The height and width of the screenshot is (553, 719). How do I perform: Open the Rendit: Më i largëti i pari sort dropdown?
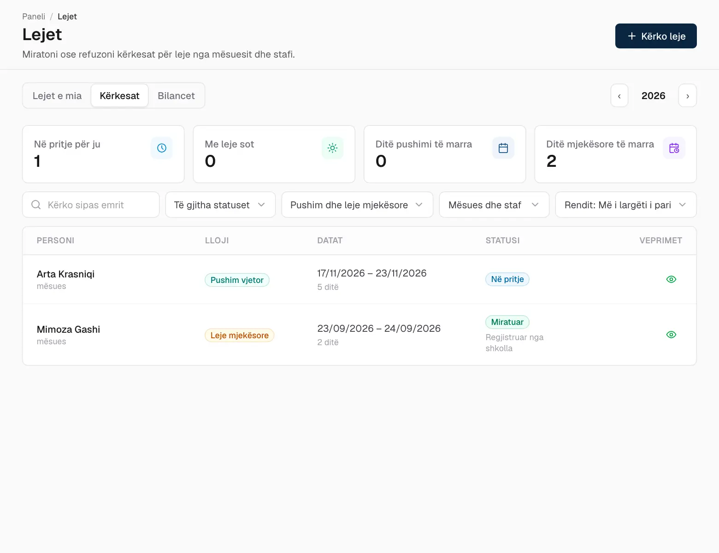point(626,205)
